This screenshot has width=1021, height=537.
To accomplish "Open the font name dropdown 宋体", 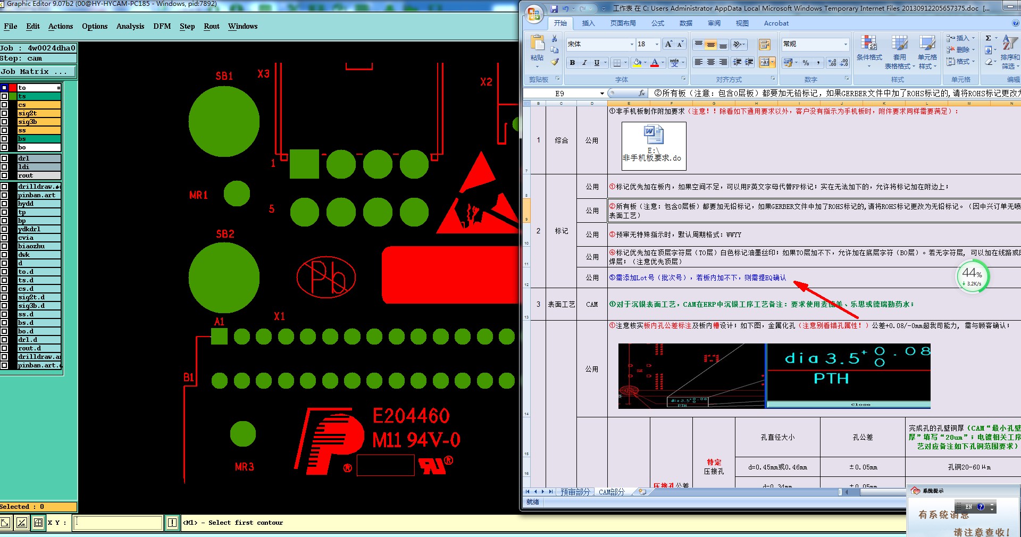I will (x=632, y=44).
